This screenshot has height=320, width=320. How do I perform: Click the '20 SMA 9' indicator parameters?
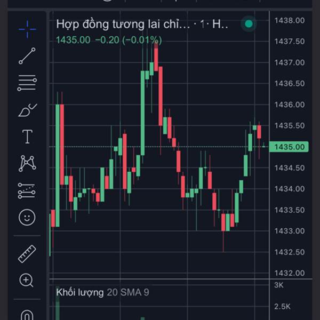128,292
